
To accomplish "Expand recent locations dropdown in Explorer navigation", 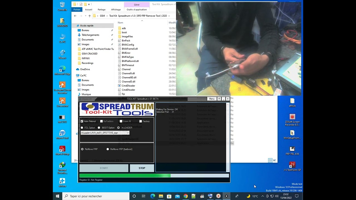I will point(86,16).
